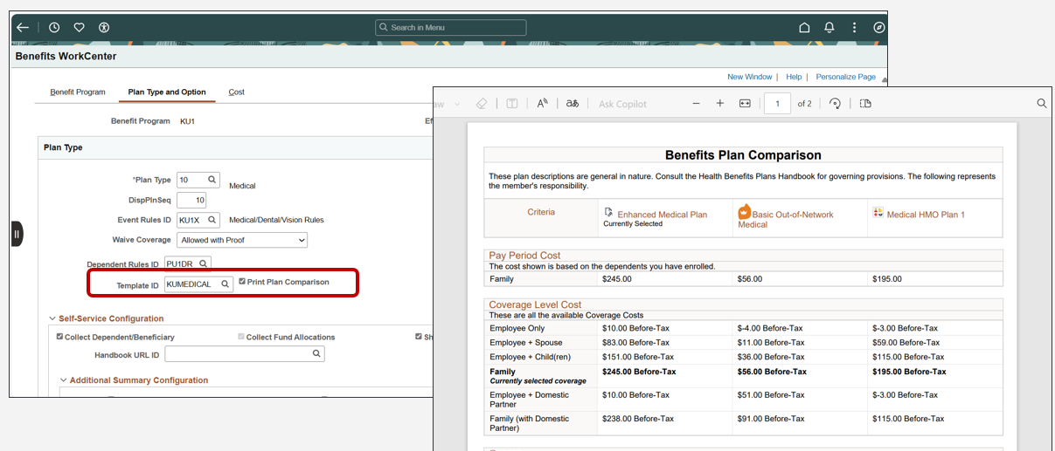Screen dimensions: 1055x451
Task: Click the New Window link
Action: tap(750, 77)
